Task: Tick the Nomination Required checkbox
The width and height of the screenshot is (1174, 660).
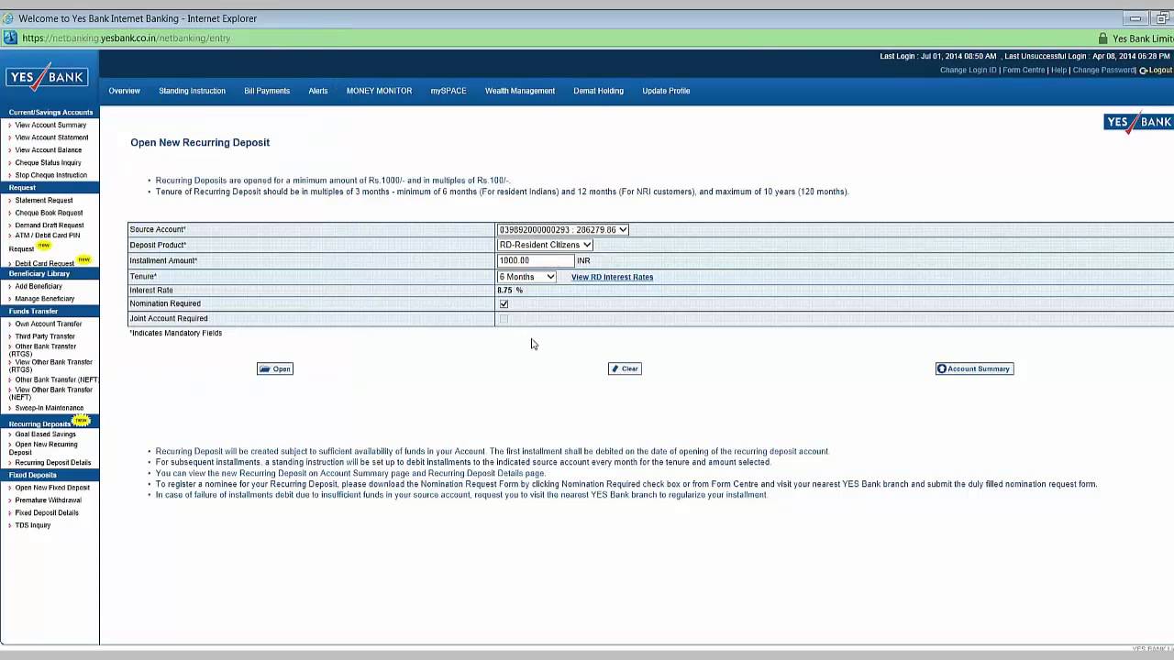Action: pyautogui.click(x=504, y=303)
